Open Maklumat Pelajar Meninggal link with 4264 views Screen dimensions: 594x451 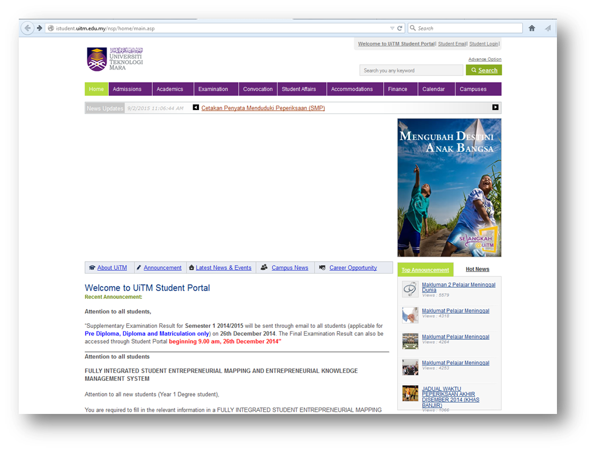click(455, 337)
